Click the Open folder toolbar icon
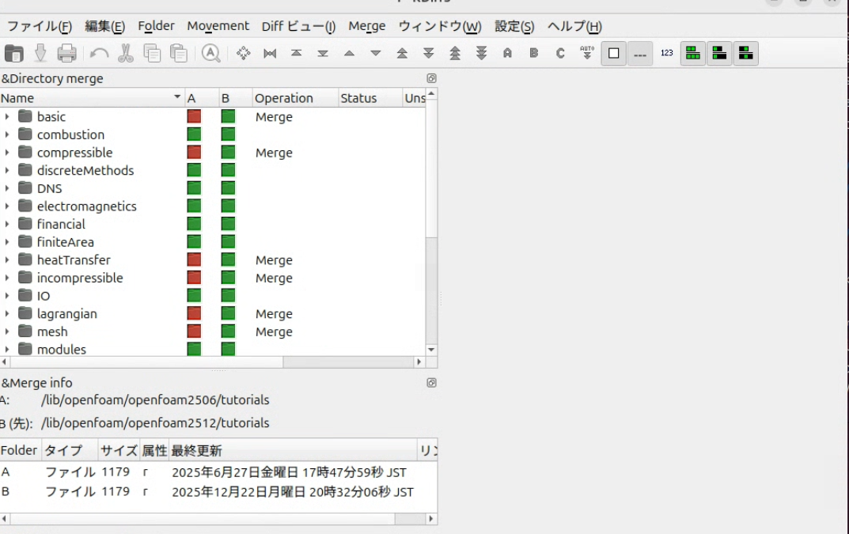Image resolution: width=849 pixels, height=534 pixels. click(14, 53)
